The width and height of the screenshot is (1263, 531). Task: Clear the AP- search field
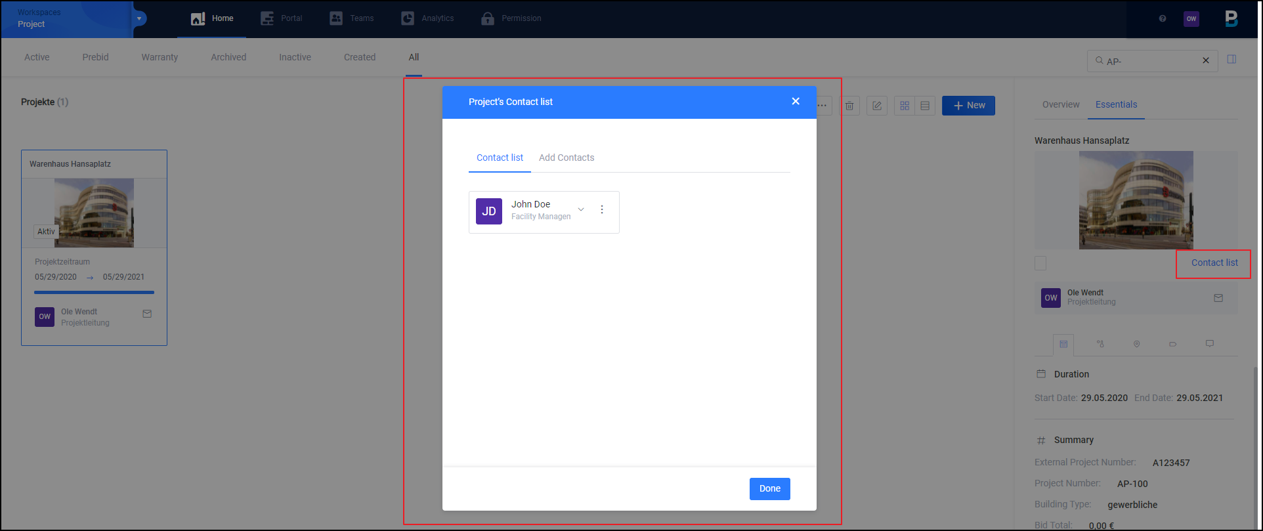point(1206,60)
